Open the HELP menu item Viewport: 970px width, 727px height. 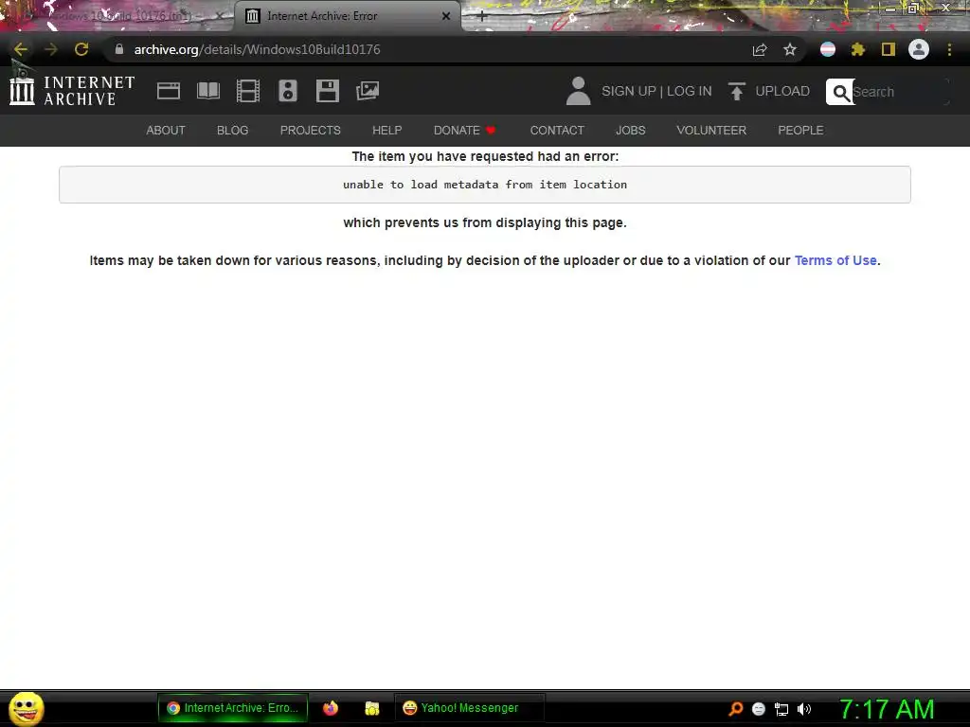click(x=387, y=131)
